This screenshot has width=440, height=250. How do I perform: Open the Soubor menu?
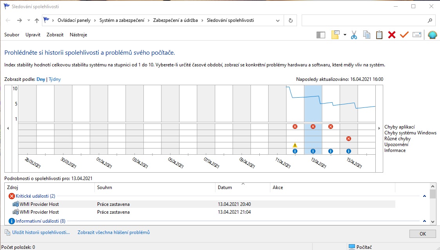[x=12, y=35]
